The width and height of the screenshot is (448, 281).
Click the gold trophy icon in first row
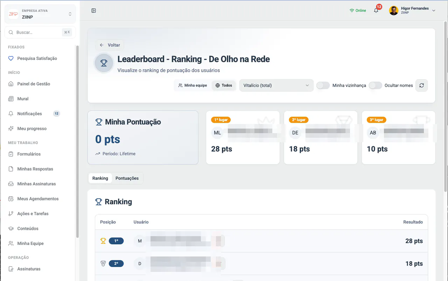(x=103, y=241)
